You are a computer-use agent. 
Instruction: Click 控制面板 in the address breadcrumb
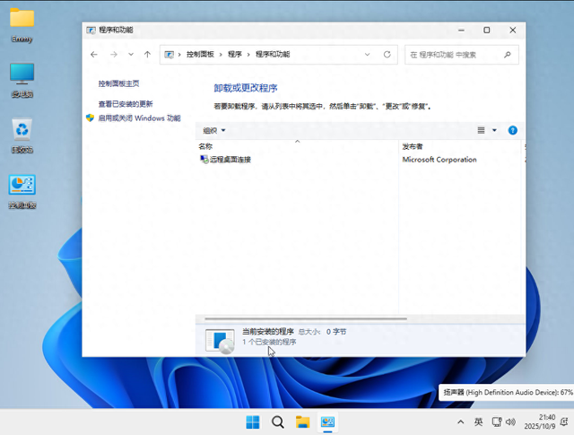(200, 55)
